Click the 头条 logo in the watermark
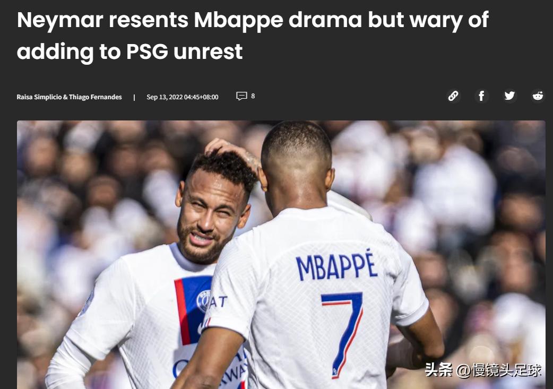Screen dimensions: 553x389 tap(439, 369)
